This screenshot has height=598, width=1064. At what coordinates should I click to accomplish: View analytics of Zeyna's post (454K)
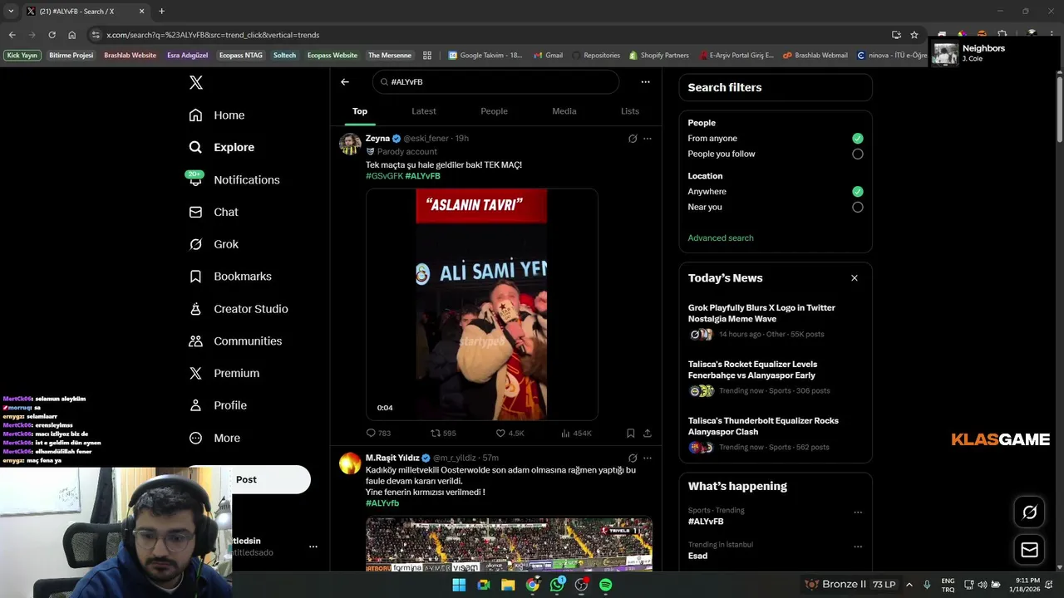(x=576, y=433)
